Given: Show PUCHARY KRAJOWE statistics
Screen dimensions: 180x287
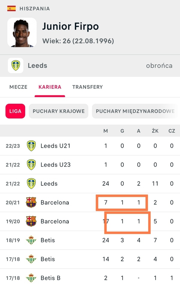Looking at the screenshot, I should [58, 111].
